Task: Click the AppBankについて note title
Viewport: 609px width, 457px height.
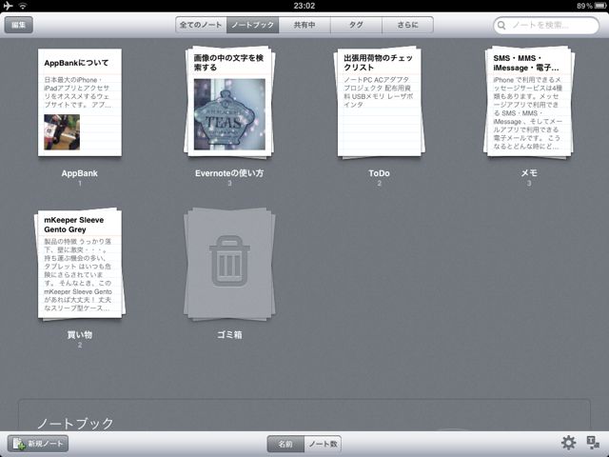Action: [76, 63]
